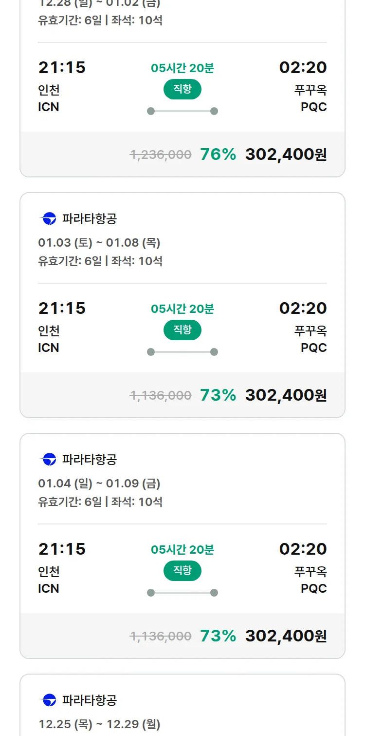Click Parata Air logo in 01.03 flight card
365x736 pixels.
[x=49, y=219]
